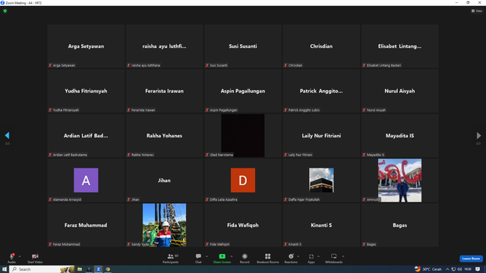Open the Windows notification center

coord(478,269)
